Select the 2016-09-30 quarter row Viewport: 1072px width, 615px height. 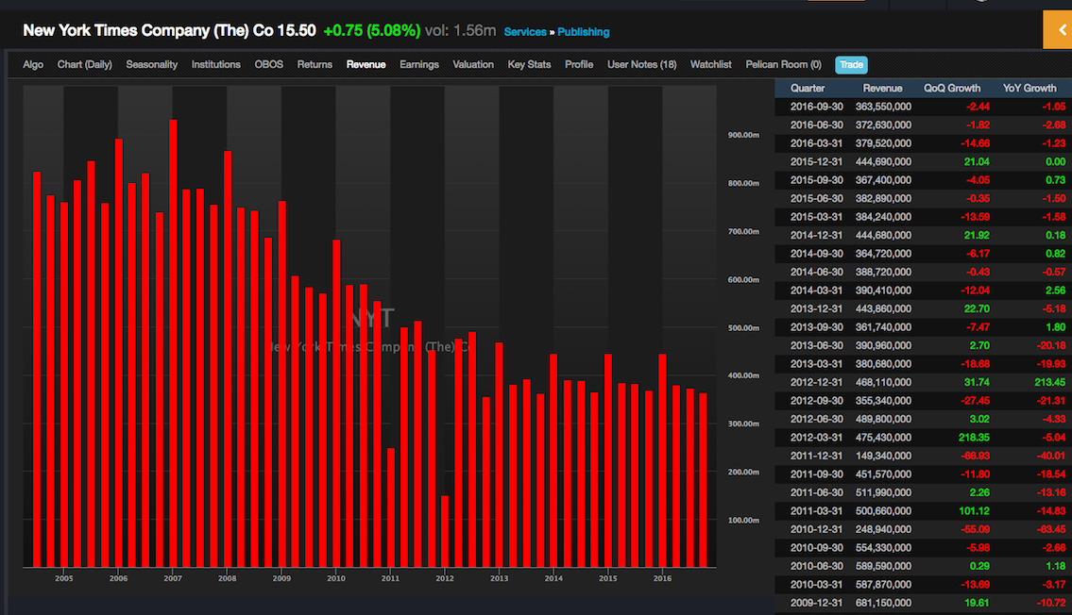923,107
